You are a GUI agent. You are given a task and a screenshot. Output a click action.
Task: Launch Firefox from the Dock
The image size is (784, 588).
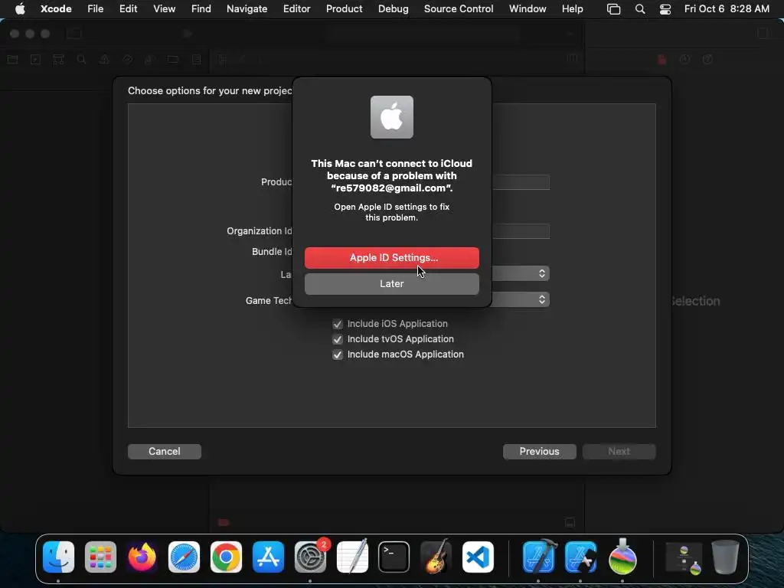pyautogui.click(x=142, y=557)
